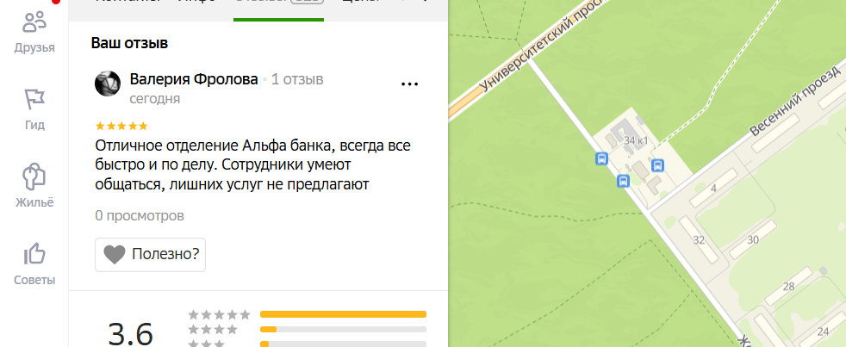Open the Жильё housing section

(34, 187)
